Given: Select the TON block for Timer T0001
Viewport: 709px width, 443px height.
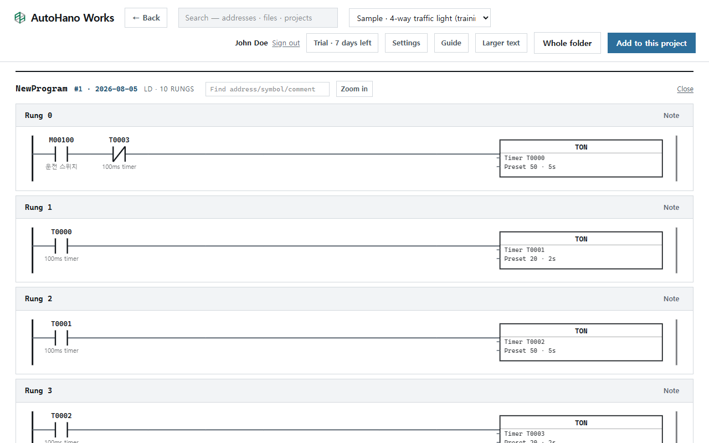Looking at the screenshot, I should tap(581, 250).
